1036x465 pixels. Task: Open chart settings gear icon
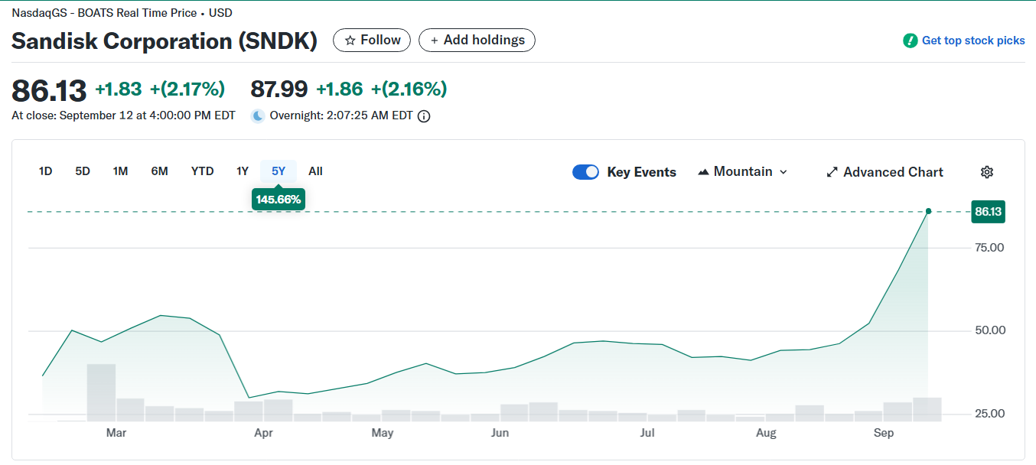tap(987, 172)
